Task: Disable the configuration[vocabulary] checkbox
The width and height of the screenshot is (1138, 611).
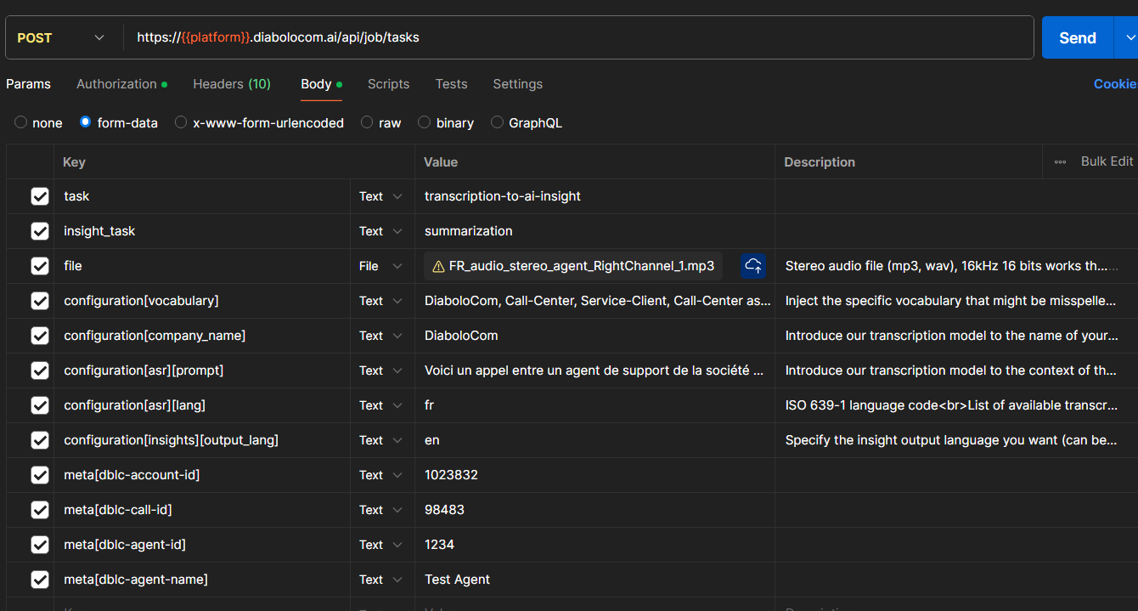Action: 40,301
